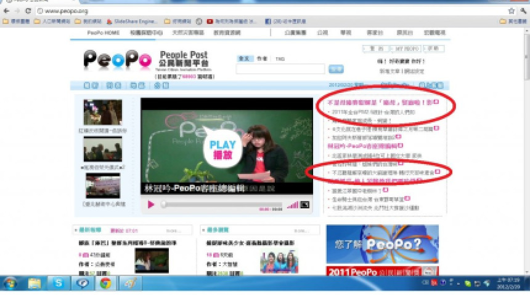This screenshot has height=295, width=530.
Task: Open the Chrome wrench settings menu
Action: point(523,11)
